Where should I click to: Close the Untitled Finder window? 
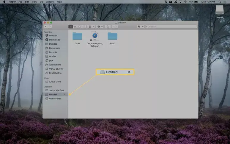click(45, 23)
